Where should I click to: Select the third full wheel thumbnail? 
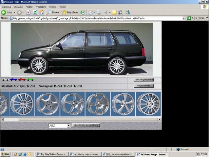(x=73, y=104)
